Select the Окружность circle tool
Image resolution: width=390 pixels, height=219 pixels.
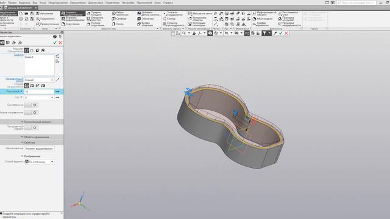point(45,19)
